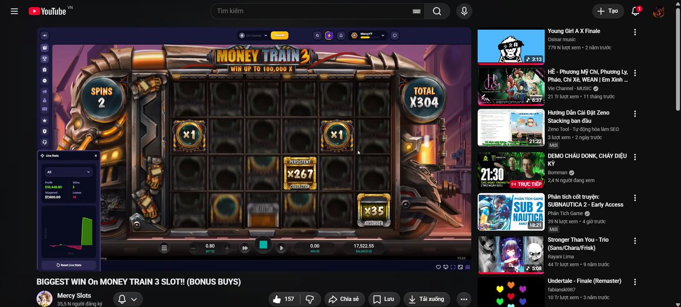Start voice search with the microphone
This screenshot has width=681, height=307.
coord(465,11)
